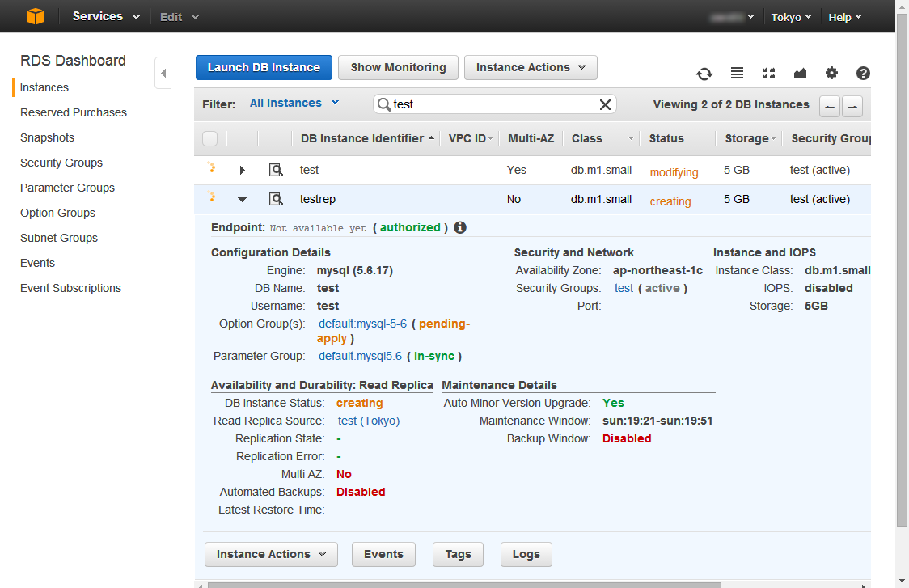Viewport: 909px width, 588px height.
Task: Open the test security group link
Action: 624,288
